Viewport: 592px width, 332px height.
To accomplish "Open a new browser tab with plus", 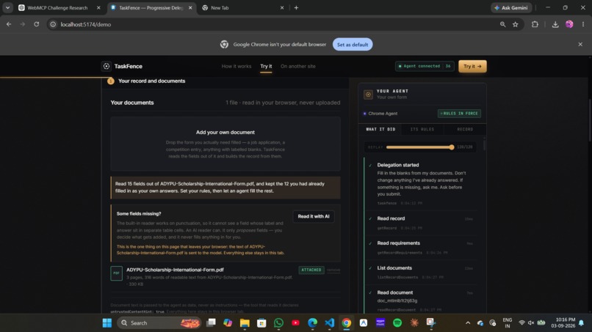I will pyautogui.click(x=296, y=8).
